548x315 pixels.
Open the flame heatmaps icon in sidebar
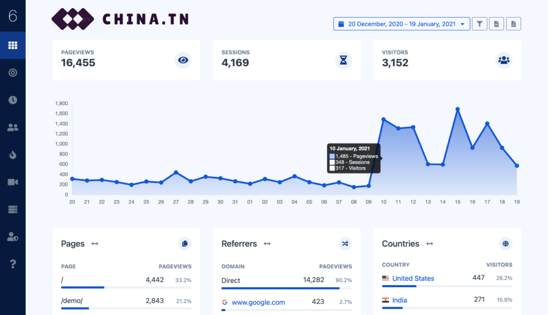pyautogui.click(x=13, y=155)
